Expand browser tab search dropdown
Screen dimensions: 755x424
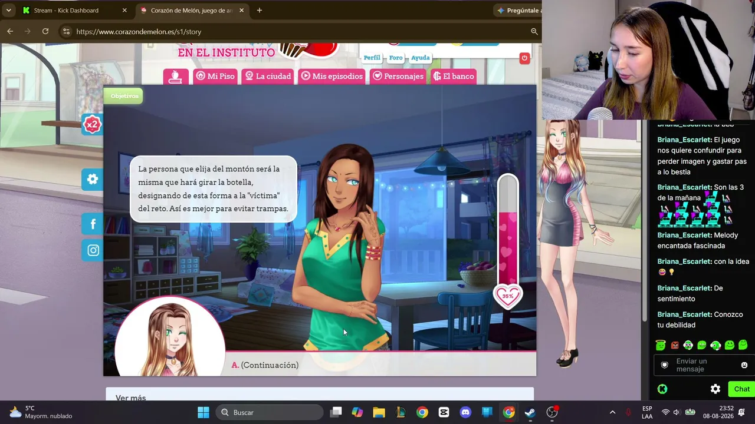(x=8, y=10)
